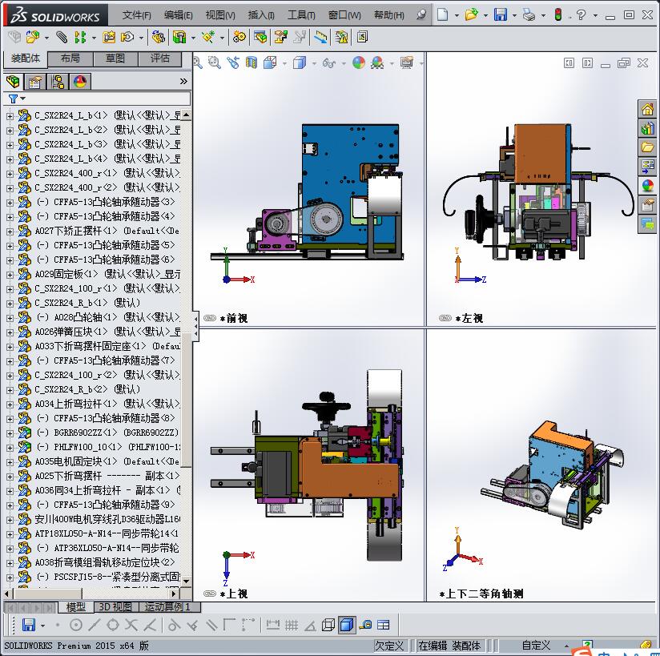Click the Smart Fasteners icon
660x656 pixels.
[109, 38]
